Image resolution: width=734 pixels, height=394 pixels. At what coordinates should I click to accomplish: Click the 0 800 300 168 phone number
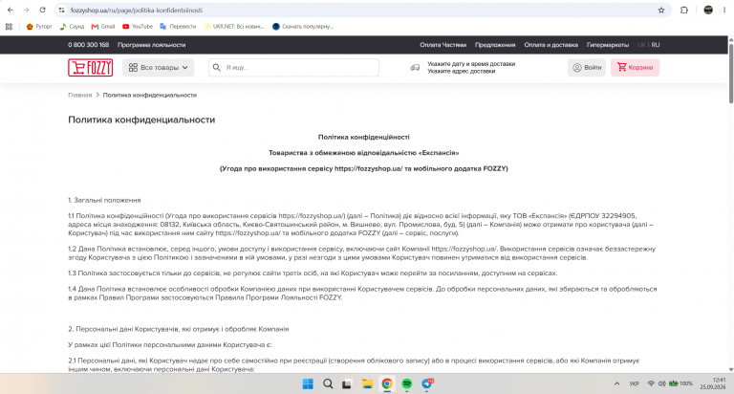(x=89, y=45)
